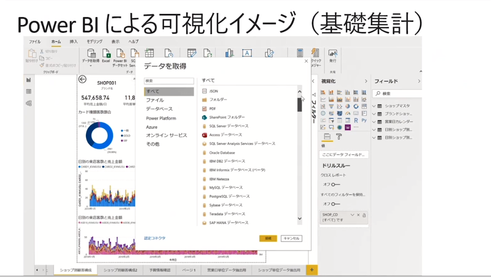The image size is (491, 278).
Task: Click the Text Box icon
Action: pyautogui.click(x=247, y=53)
